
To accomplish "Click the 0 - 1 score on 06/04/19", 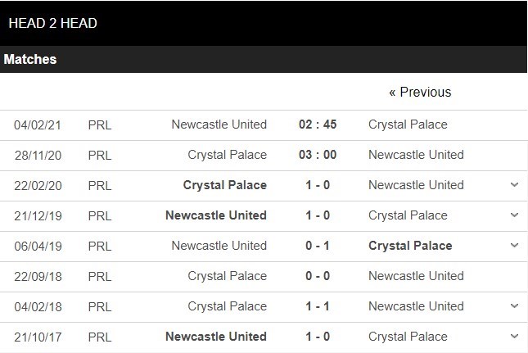I will [318, 246].
